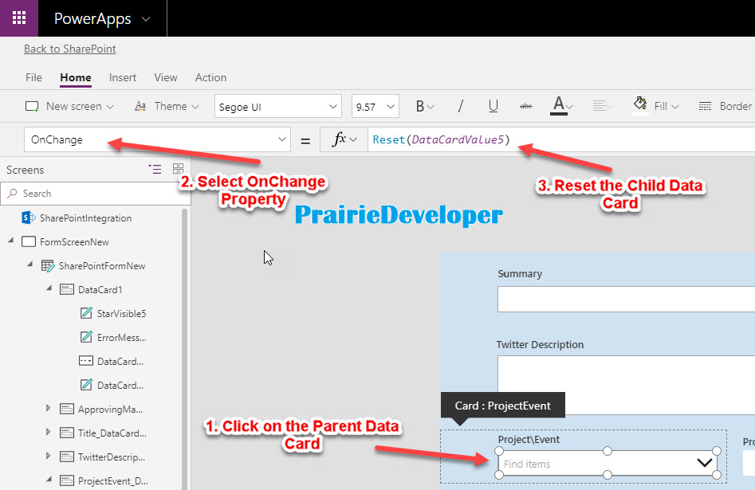Open the Insert tab
755x490 pixels.
tap(122, 77)
